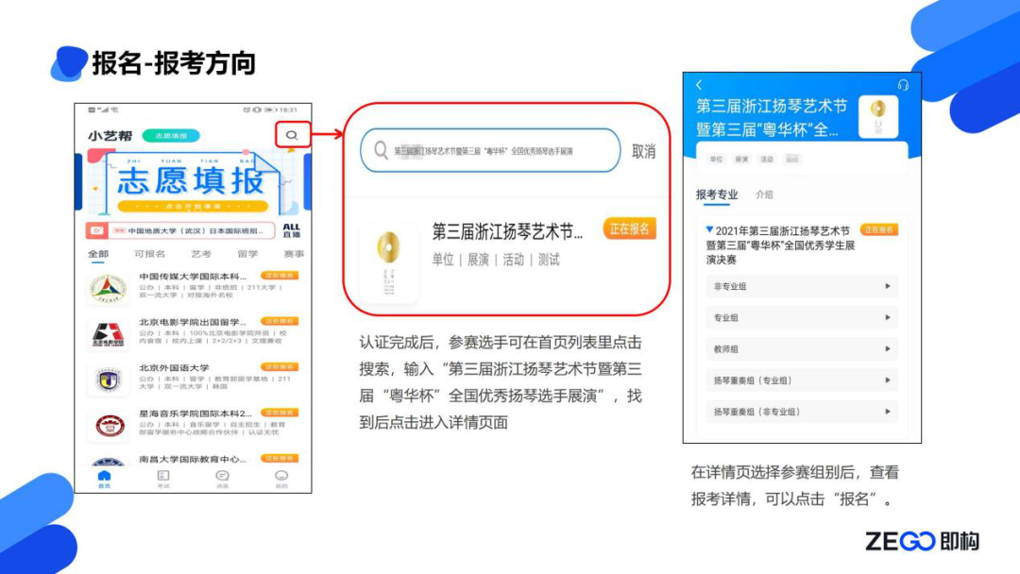The width and height of the screenshot is (1020, 574).
Task: Expand the 非专业组 group row
Action: tap(802, 286)
